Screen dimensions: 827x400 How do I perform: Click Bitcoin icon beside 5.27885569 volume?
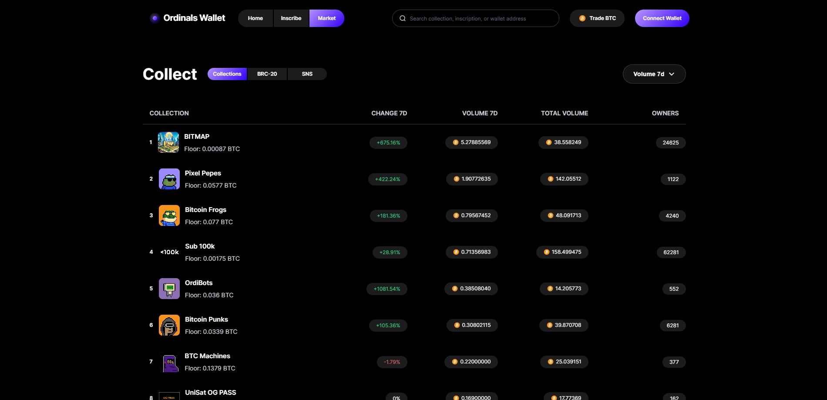click(456, 142)
